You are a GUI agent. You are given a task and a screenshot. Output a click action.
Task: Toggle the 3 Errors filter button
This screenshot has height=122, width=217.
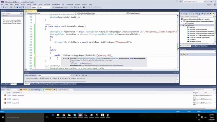(24, 90)
